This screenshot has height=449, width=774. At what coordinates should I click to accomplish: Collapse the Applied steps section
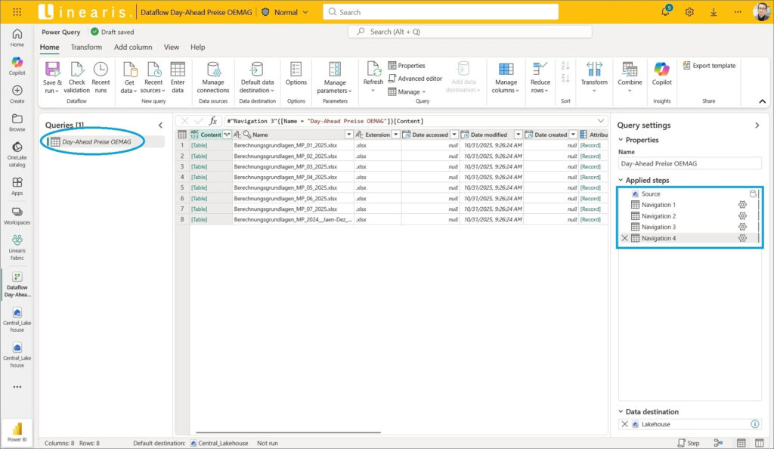coord(621,181)
